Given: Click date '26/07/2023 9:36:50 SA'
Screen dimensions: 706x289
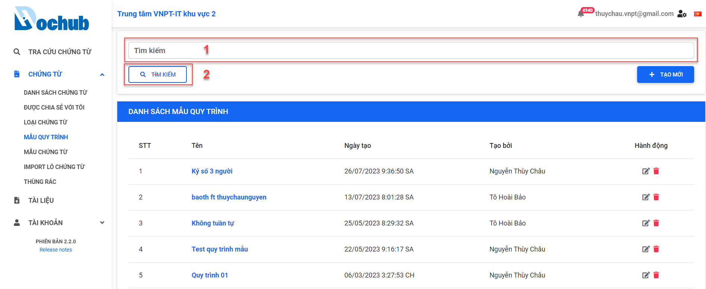Looking at the screenshot, I should [x=379, y=171].
